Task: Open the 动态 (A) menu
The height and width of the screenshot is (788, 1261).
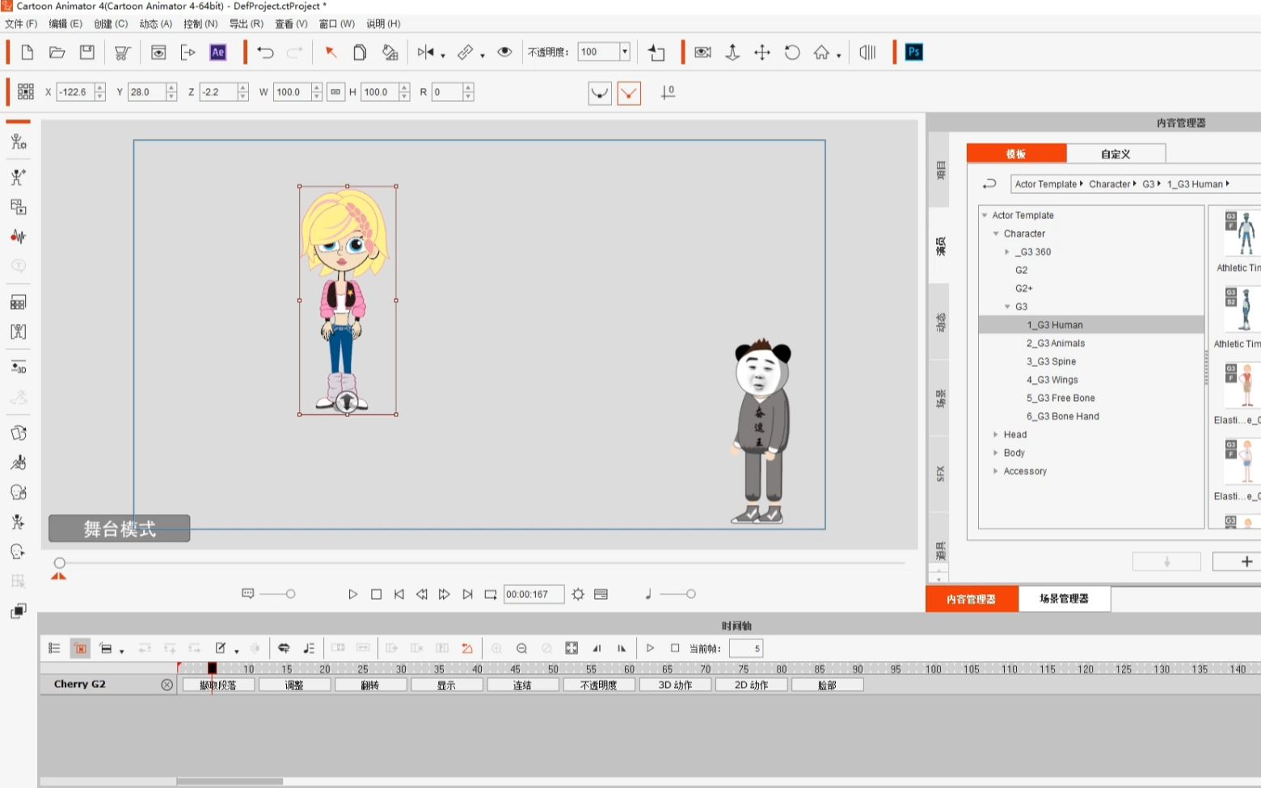Action: pyautogui.click(x=155, y=23)
